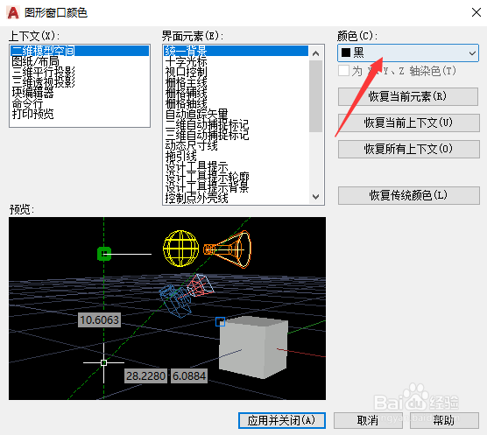Toggle the X, Y, Z axis tint checkbox

(x=343, y=71)
